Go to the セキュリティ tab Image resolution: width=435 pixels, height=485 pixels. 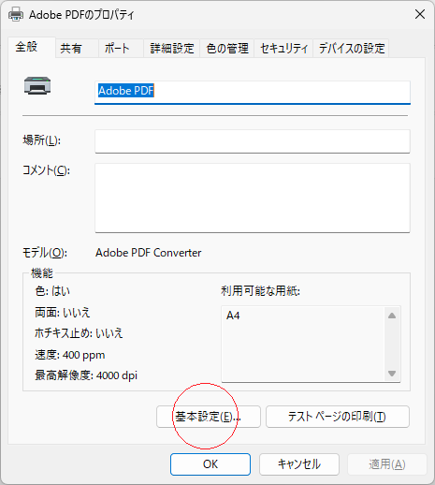[x=283, y=49]
